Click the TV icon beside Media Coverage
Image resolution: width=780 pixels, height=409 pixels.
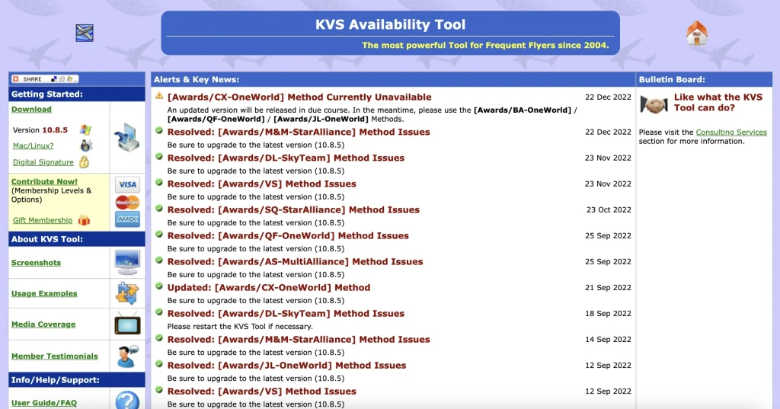[127, 324]
